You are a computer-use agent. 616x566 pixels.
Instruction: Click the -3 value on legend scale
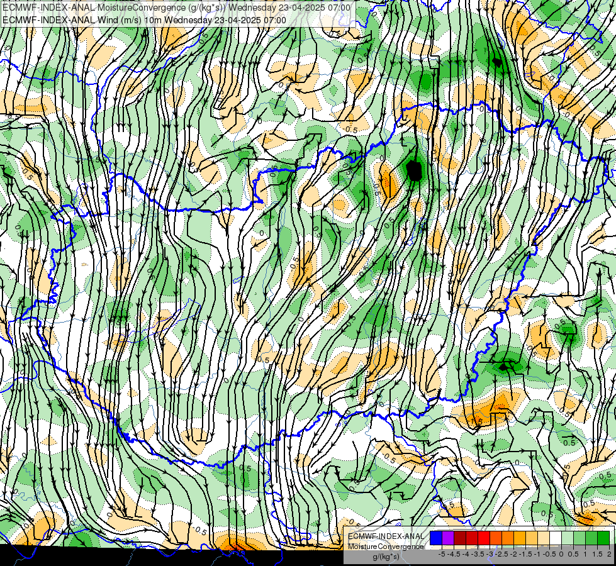[490, 554]
